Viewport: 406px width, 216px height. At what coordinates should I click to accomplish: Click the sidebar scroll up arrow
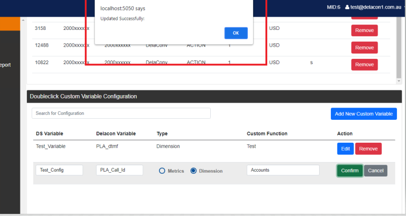click(x=23, y=20)
